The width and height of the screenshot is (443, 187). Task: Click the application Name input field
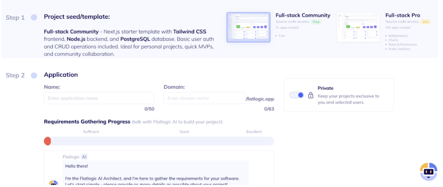pyautogui.click(x=99, y=98)
